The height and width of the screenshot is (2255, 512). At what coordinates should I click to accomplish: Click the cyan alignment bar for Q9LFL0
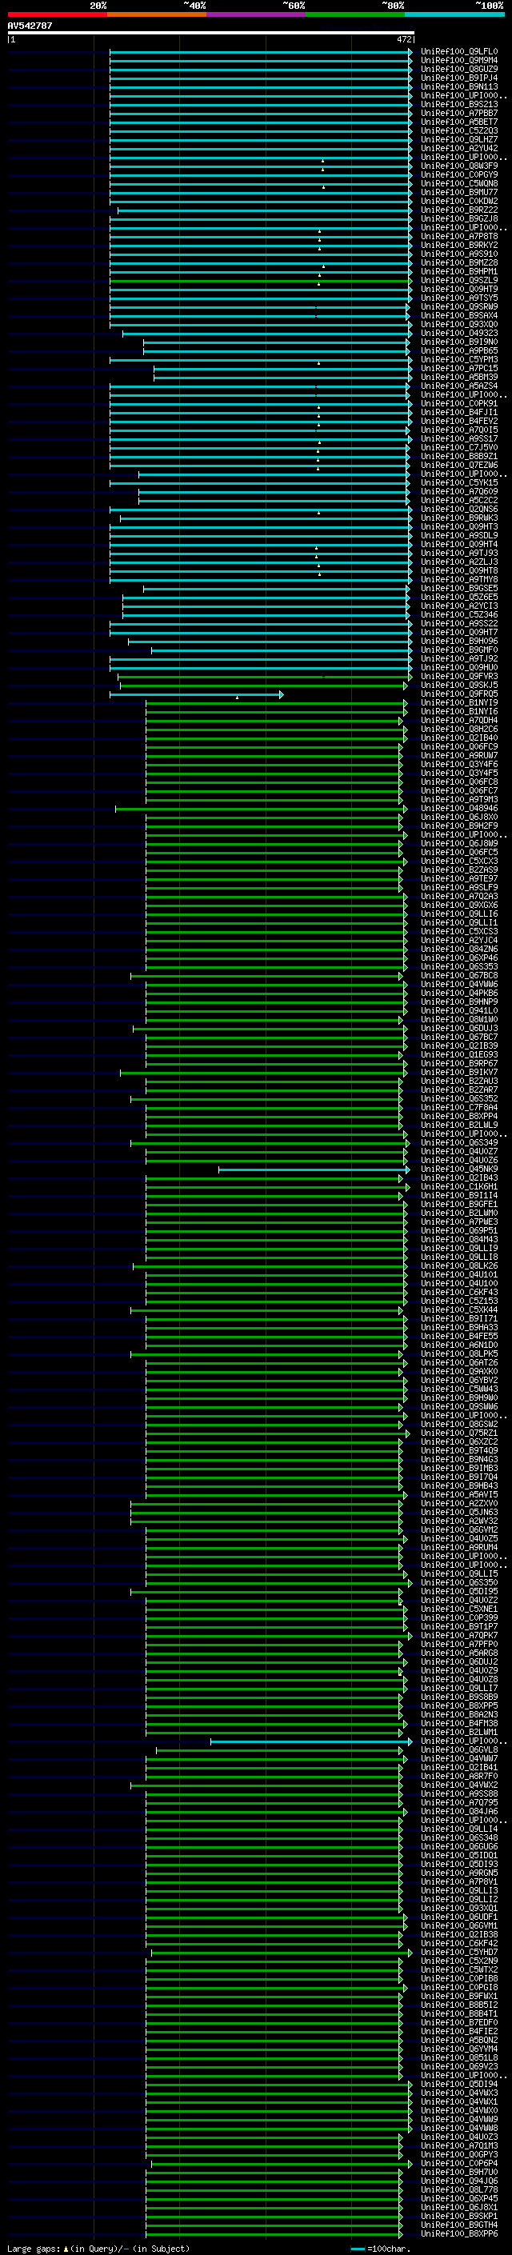(x=261, y=52)
